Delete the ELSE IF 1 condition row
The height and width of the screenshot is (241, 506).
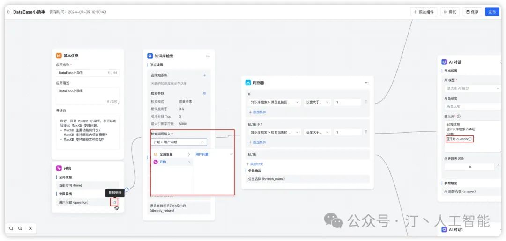click(365, 132)
